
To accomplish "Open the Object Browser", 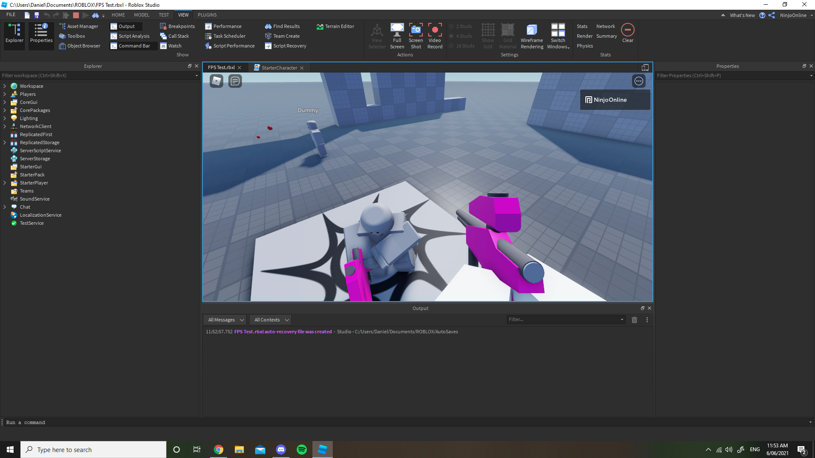I will coord(80,46).
